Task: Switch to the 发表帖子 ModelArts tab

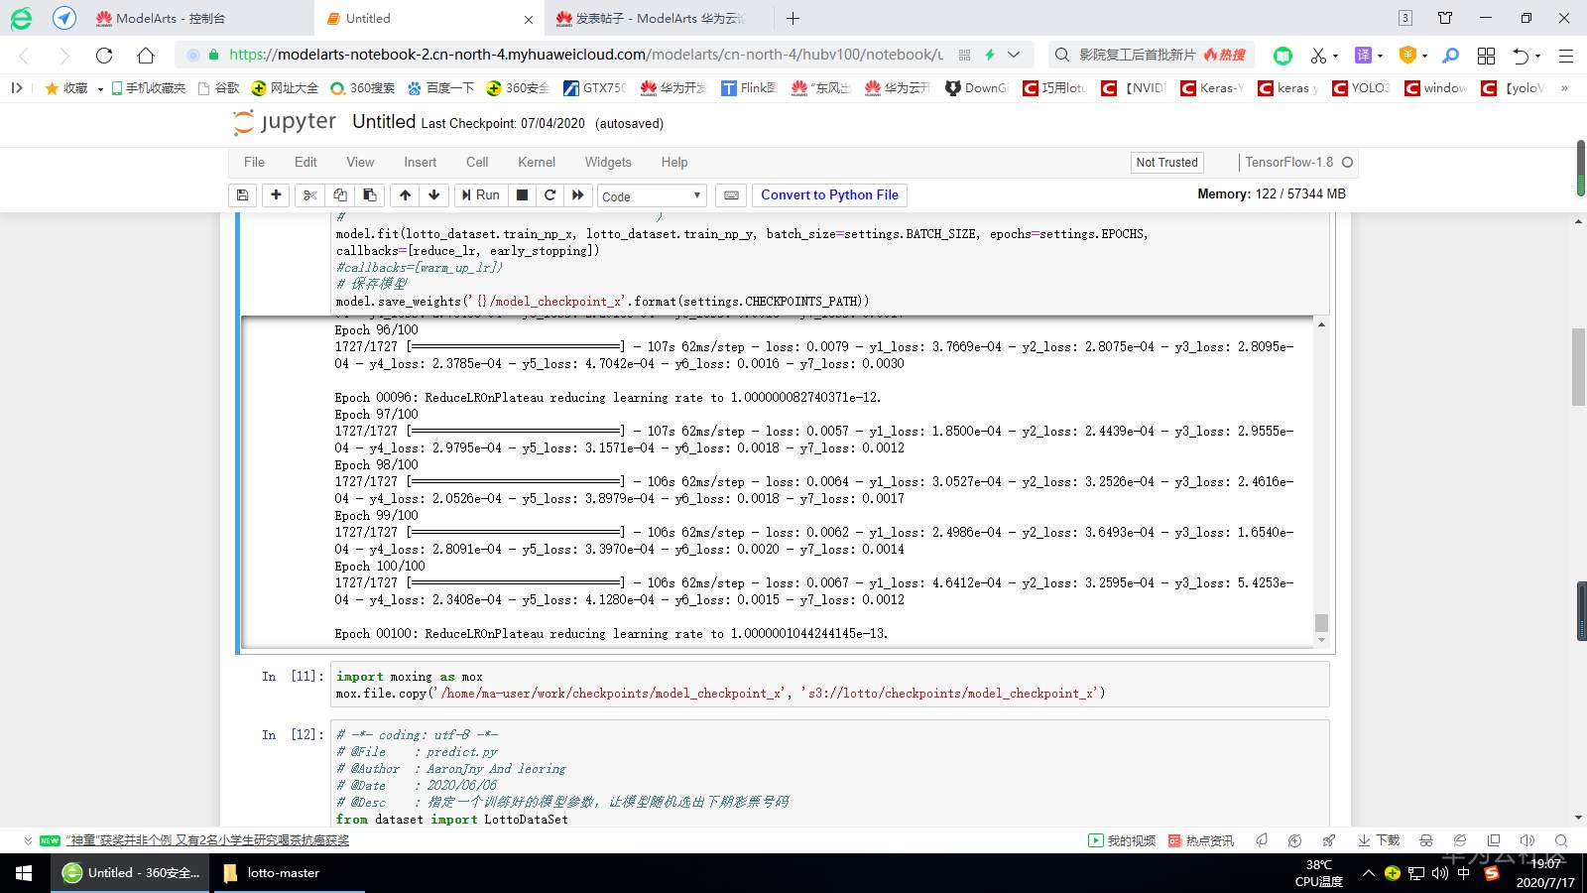Action: (x=660, y=18)
